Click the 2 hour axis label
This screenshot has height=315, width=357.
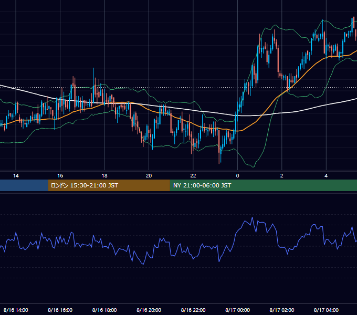[281, 176]
